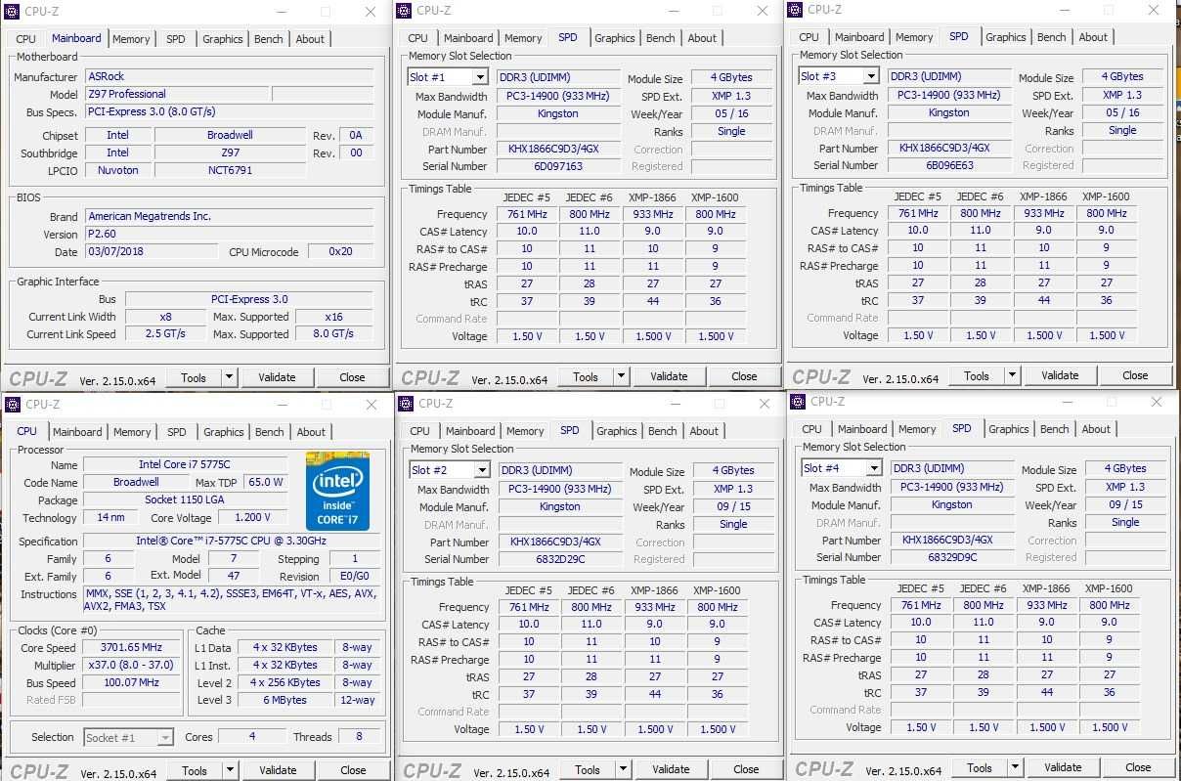Open the Slot #2 memory slot dropdown
Viewport: 1181px width, 781px height.
click(482, 470)
